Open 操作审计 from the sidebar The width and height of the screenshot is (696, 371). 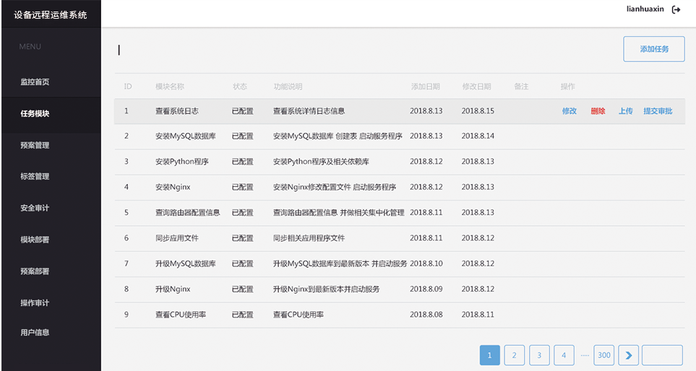pos(35,303)
